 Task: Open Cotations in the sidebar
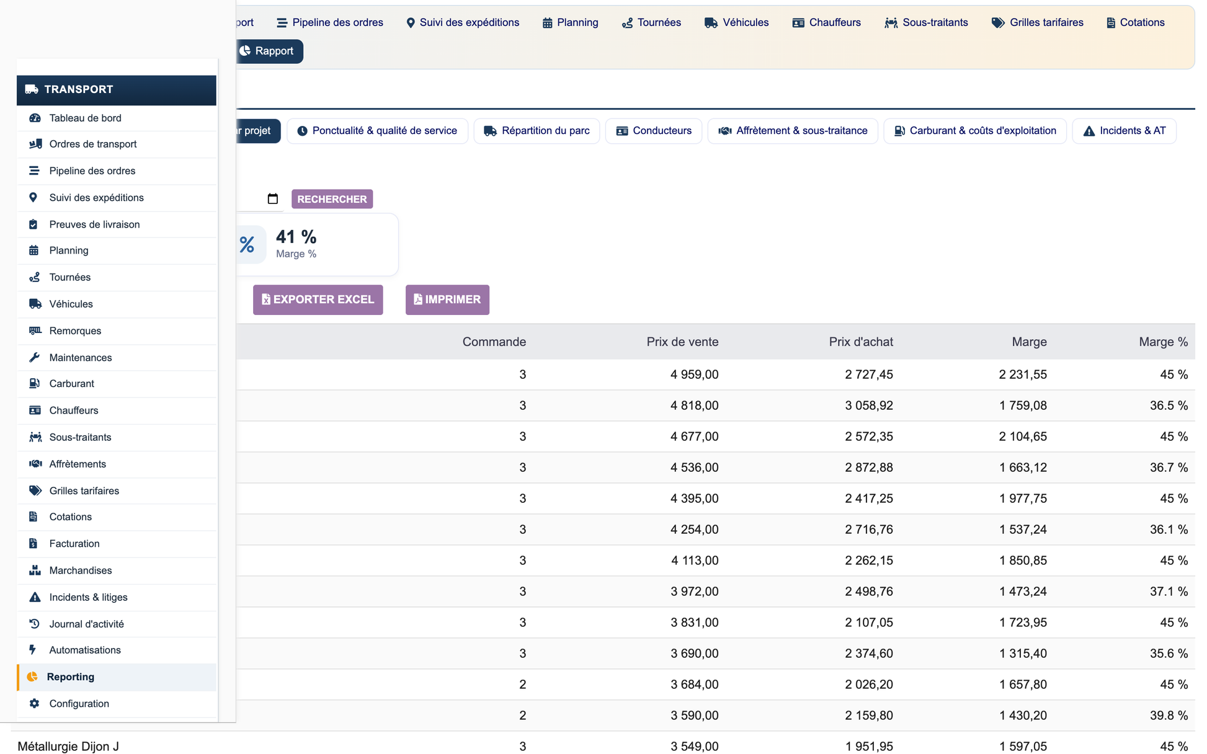117,517
